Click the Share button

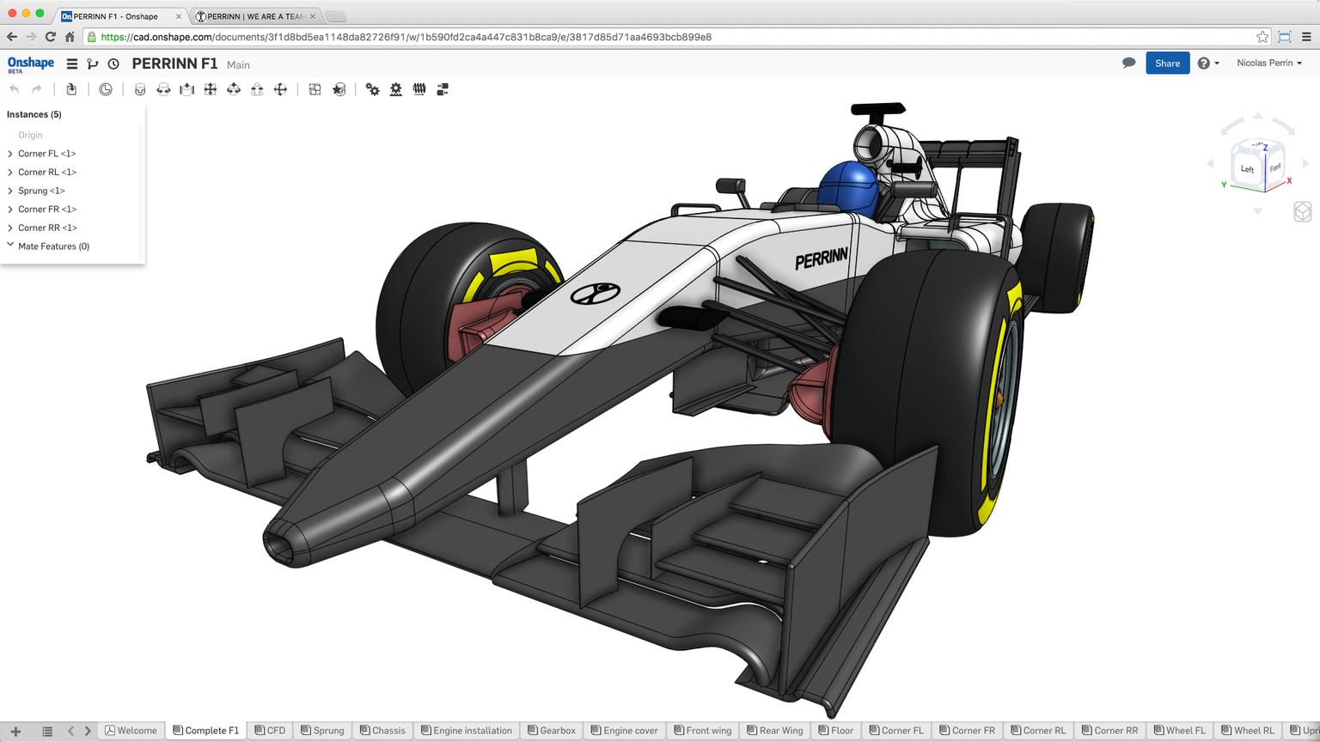pyautogui.click(x=1167, y=63)
